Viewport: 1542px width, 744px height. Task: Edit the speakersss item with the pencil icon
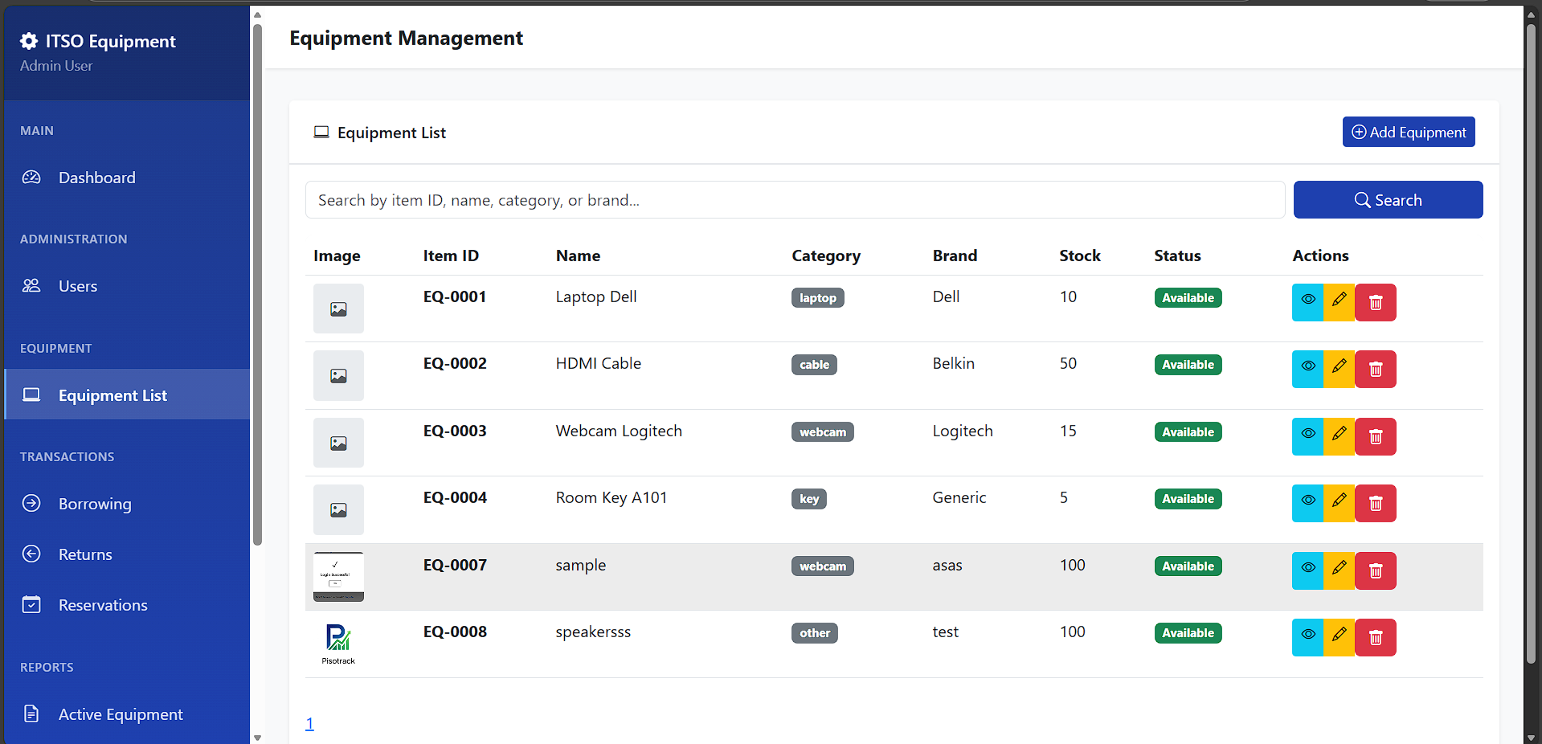tap(1339, 637)
